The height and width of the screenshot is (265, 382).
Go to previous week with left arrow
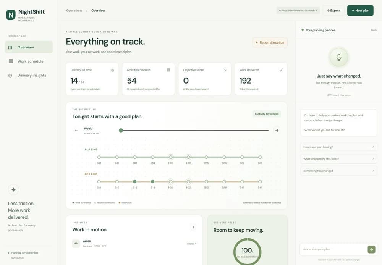click(x=76, y=131)
